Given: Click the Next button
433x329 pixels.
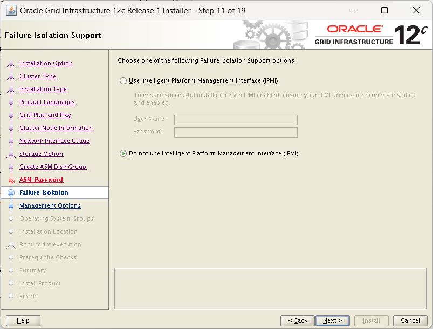Looking at the screenshot, I should pyautogui.click(x=333, y=320).
